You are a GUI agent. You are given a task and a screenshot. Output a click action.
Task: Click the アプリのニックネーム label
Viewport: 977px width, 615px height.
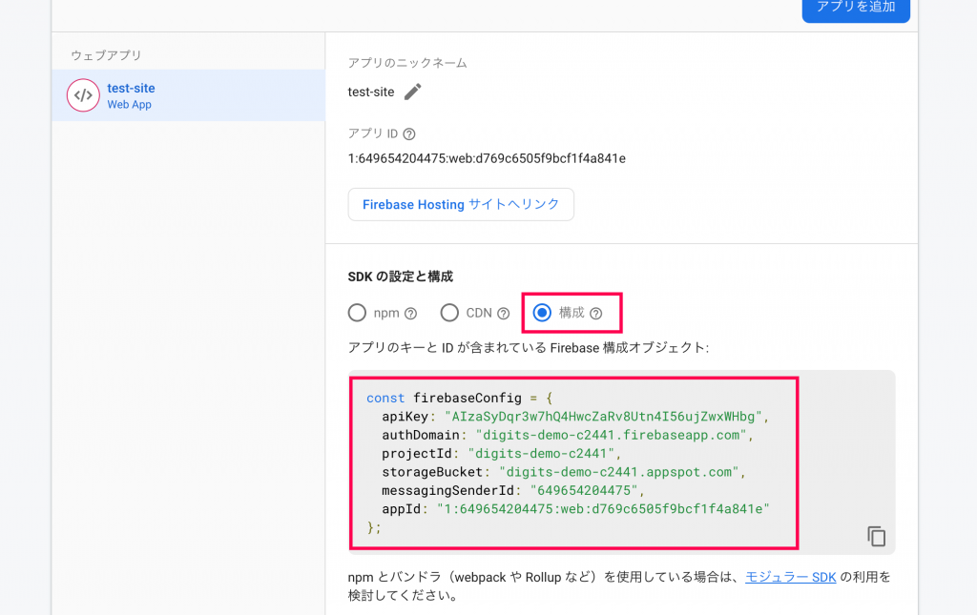pos(407,63)
